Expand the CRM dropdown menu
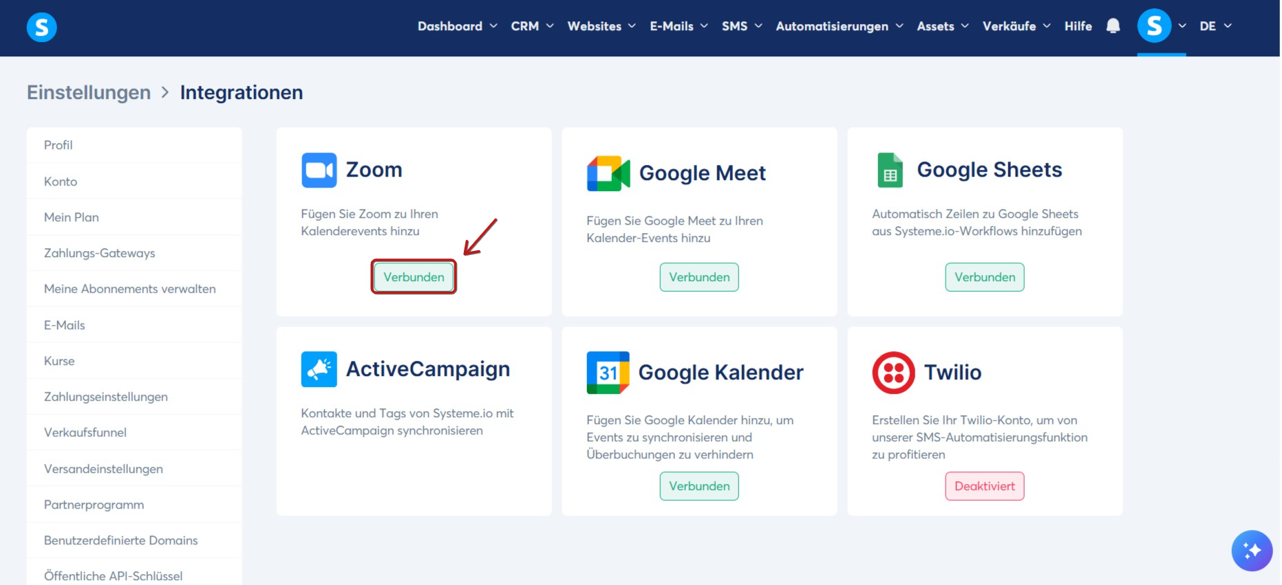Screen dimensions: 1282x585 [532, 26]
